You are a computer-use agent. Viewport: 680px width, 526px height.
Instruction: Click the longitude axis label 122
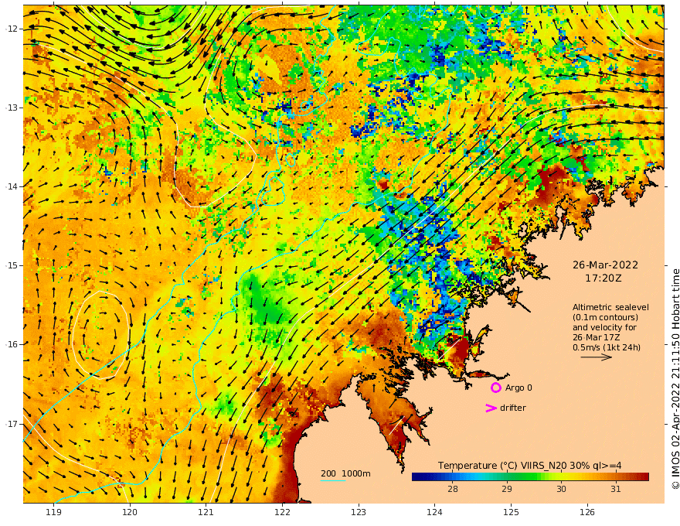click(282, 513)
